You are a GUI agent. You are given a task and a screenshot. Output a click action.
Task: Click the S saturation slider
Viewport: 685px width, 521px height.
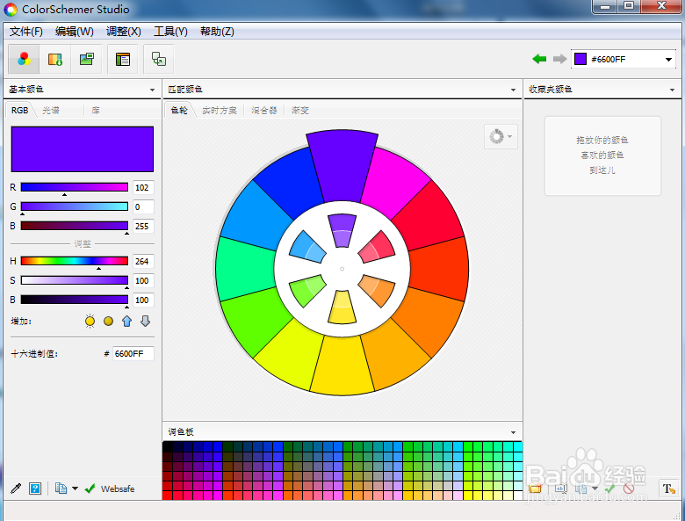click(x=75, y=280)
